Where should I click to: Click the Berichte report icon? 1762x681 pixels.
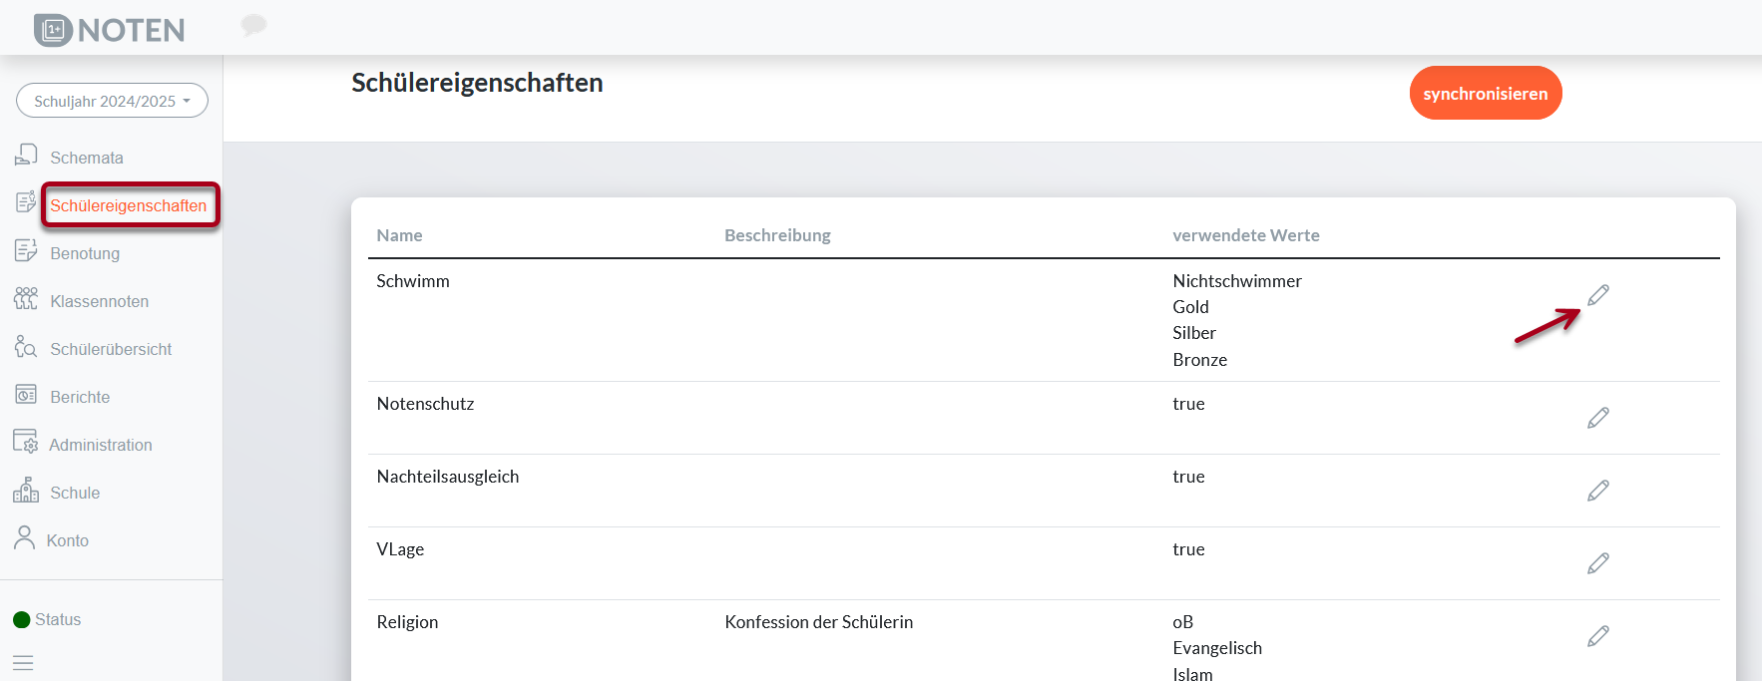[x=26, y=394]
